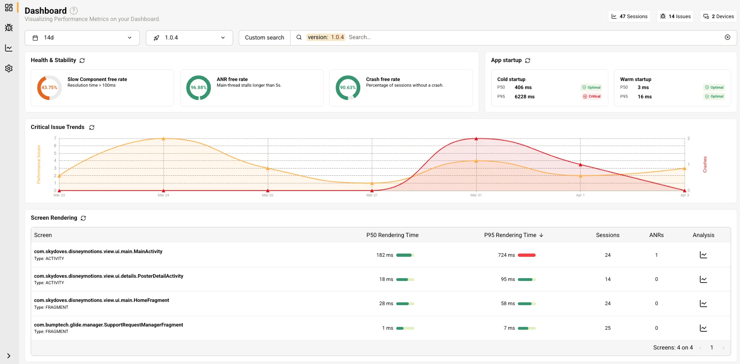
Task: Open the bug issues page in sidebar
Action: [x=9, y=28]
